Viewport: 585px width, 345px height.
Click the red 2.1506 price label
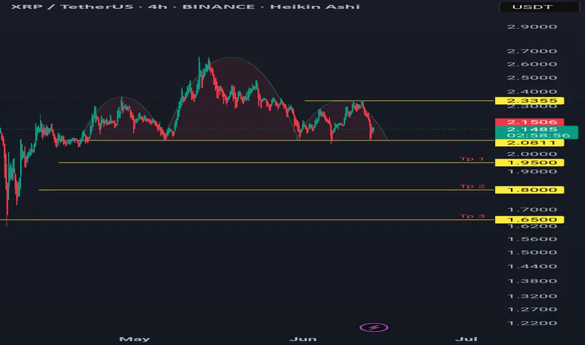point(529,122)
